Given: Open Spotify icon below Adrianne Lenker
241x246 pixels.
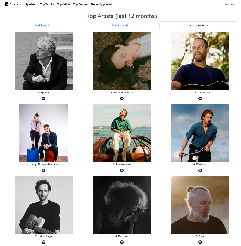Looking at the screenshot, I should click(122, 99).
